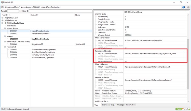Open the Information tab

(x=131, y=105)
